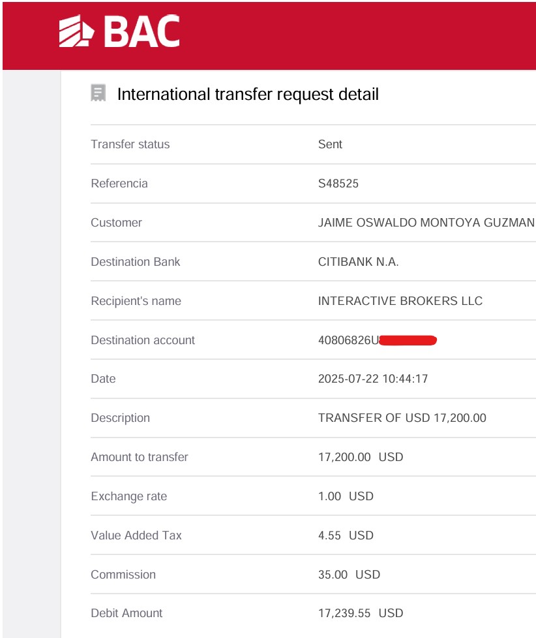Select 'TRANSFER OF USD 17,200.00' description text
This screenshot has width=536, height=638.
click(402, 418)
